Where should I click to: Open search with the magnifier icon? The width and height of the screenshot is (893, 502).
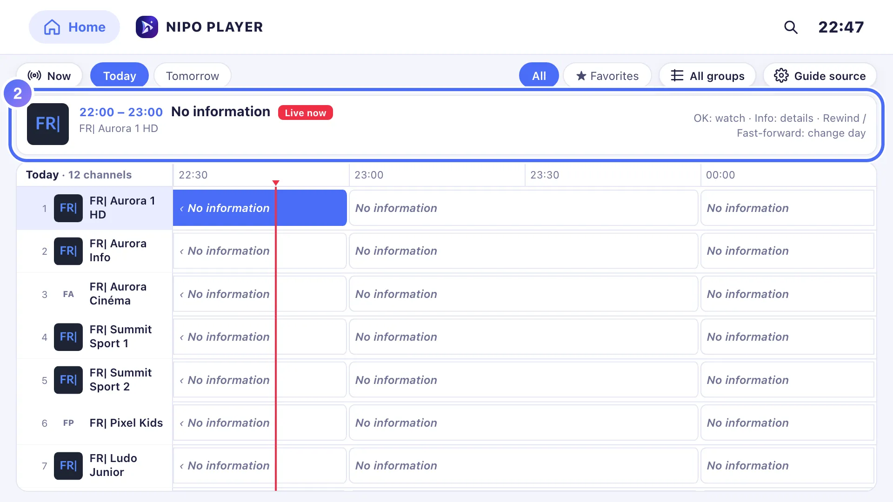coord(791,27)
